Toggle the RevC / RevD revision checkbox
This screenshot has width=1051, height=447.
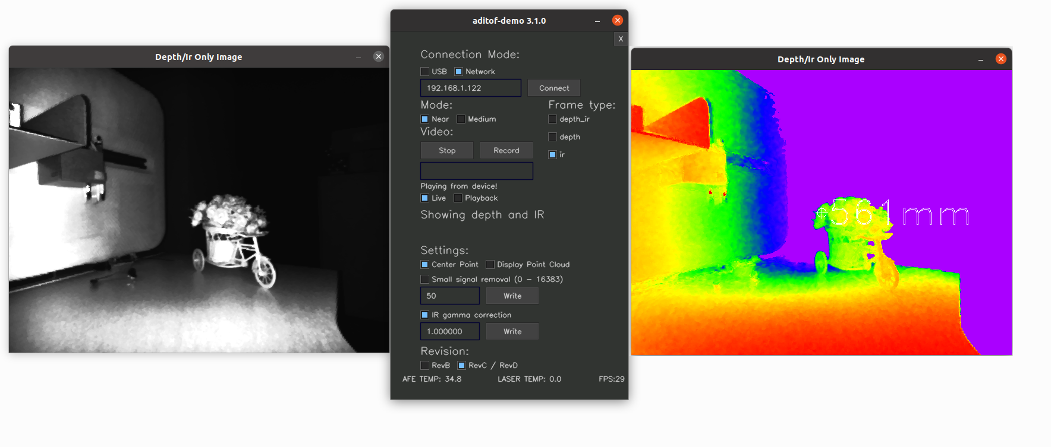coord(461,365)
